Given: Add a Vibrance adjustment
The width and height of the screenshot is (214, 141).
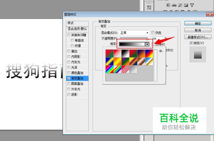Looking at the screenshot, I should [192, 5].
